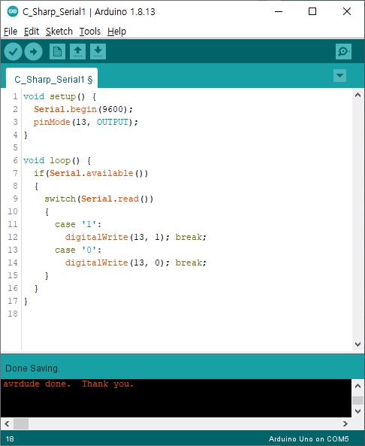Screen dimensions: 365x446
Task: Click the "case '1':" line
Action: click(x=78, y=224)
